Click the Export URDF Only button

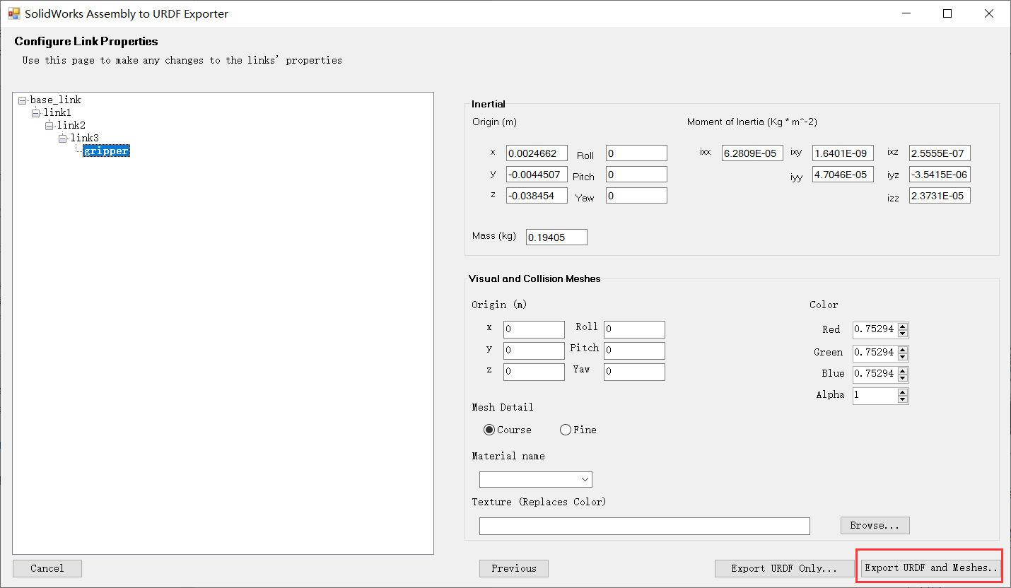pyautogui.click(x=785, y=568)
